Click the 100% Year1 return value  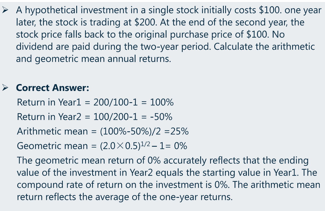pos(162,102)
